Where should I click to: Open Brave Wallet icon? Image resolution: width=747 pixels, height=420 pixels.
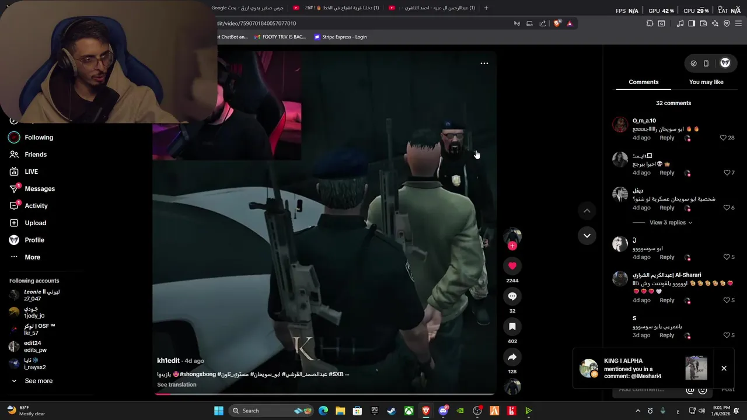click(x=703, y=23)
